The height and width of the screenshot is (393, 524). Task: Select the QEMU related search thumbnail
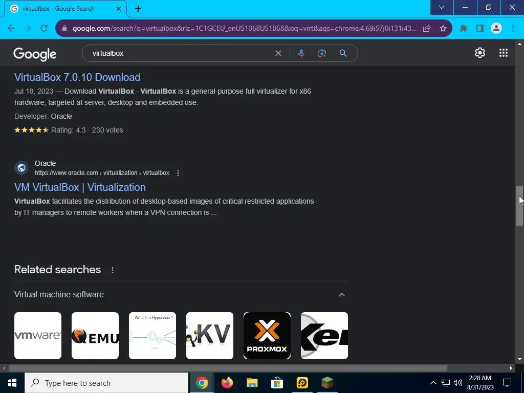(x=95, y=336)
